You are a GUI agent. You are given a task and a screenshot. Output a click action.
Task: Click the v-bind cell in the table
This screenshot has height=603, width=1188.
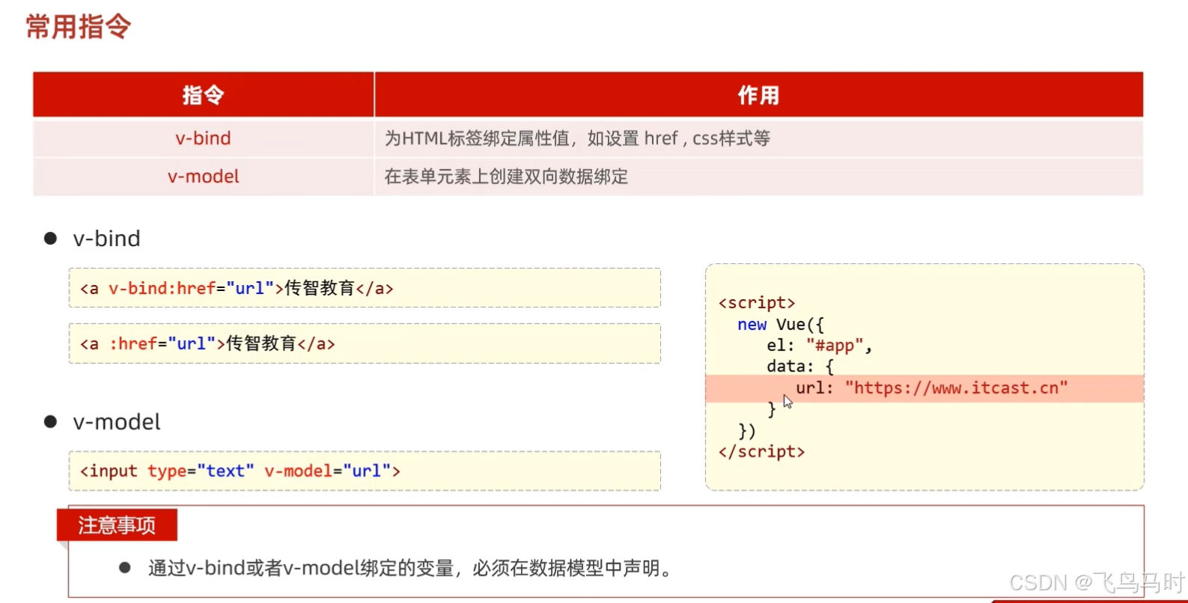point(203,138)
